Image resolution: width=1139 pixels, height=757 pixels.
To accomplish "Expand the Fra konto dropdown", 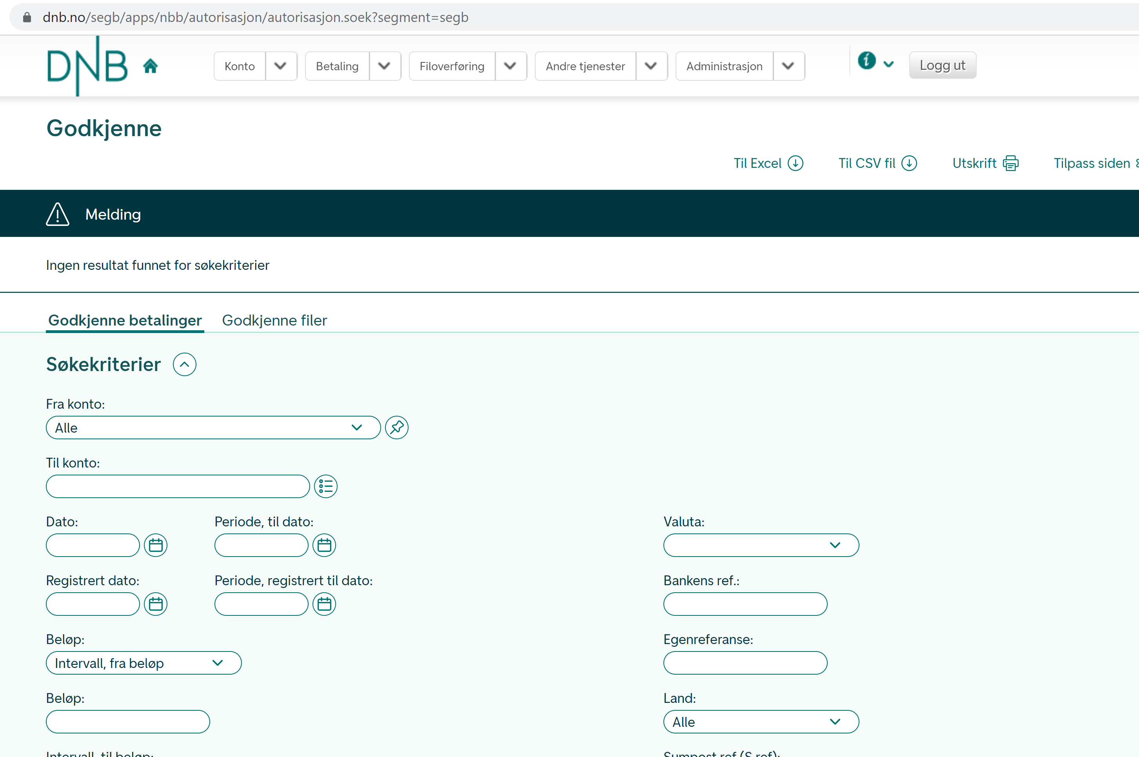I will click(x=213, y=428).
